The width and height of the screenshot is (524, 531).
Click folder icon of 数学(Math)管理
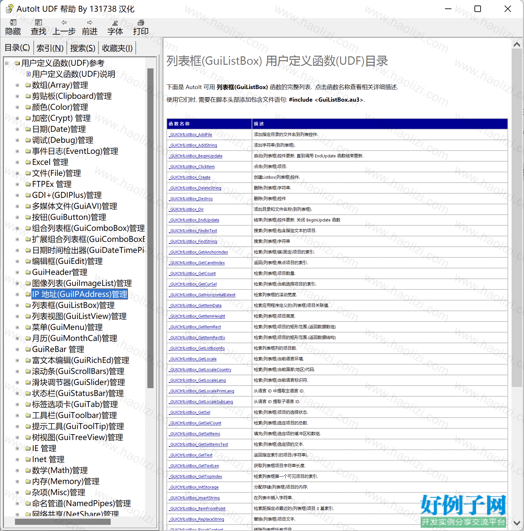click(x=28, y=471)
